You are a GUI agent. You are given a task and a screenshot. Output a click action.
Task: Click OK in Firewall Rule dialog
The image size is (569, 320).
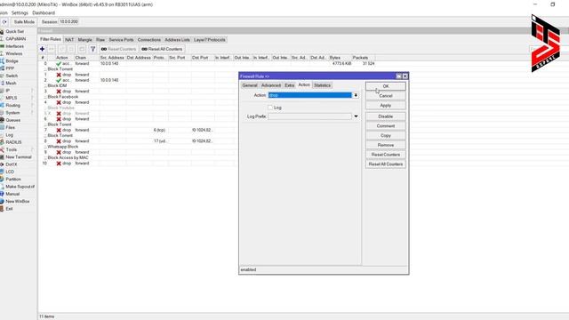click(385, 86)
